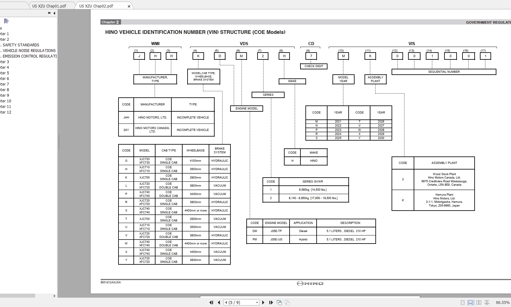Image resolution: width=511 pixels, height=307 pixels.
Task: Click the 'HINO MOTORS, LTD.' table cell
Action: 152,118
